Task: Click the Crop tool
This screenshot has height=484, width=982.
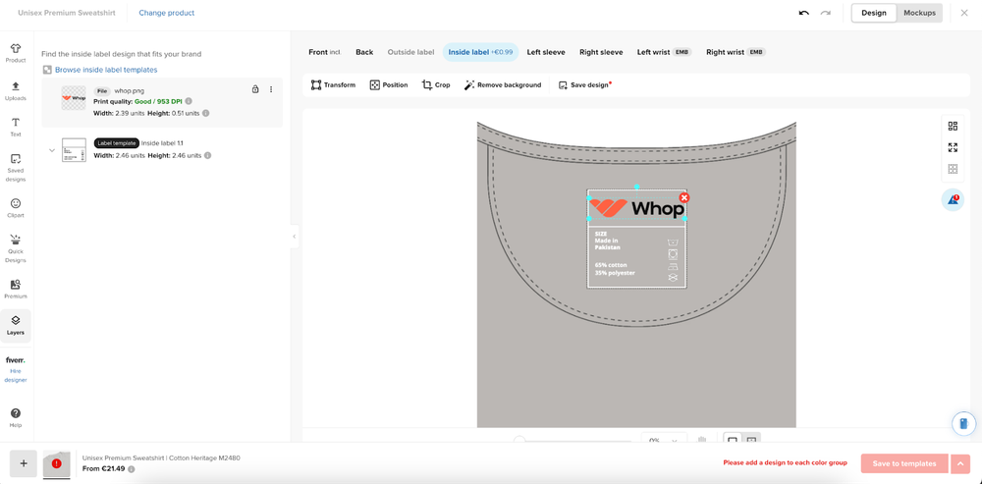Action: click(436, 85)
